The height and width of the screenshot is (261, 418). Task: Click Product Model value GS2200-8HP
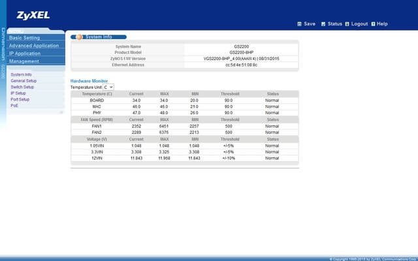[241, 53]
